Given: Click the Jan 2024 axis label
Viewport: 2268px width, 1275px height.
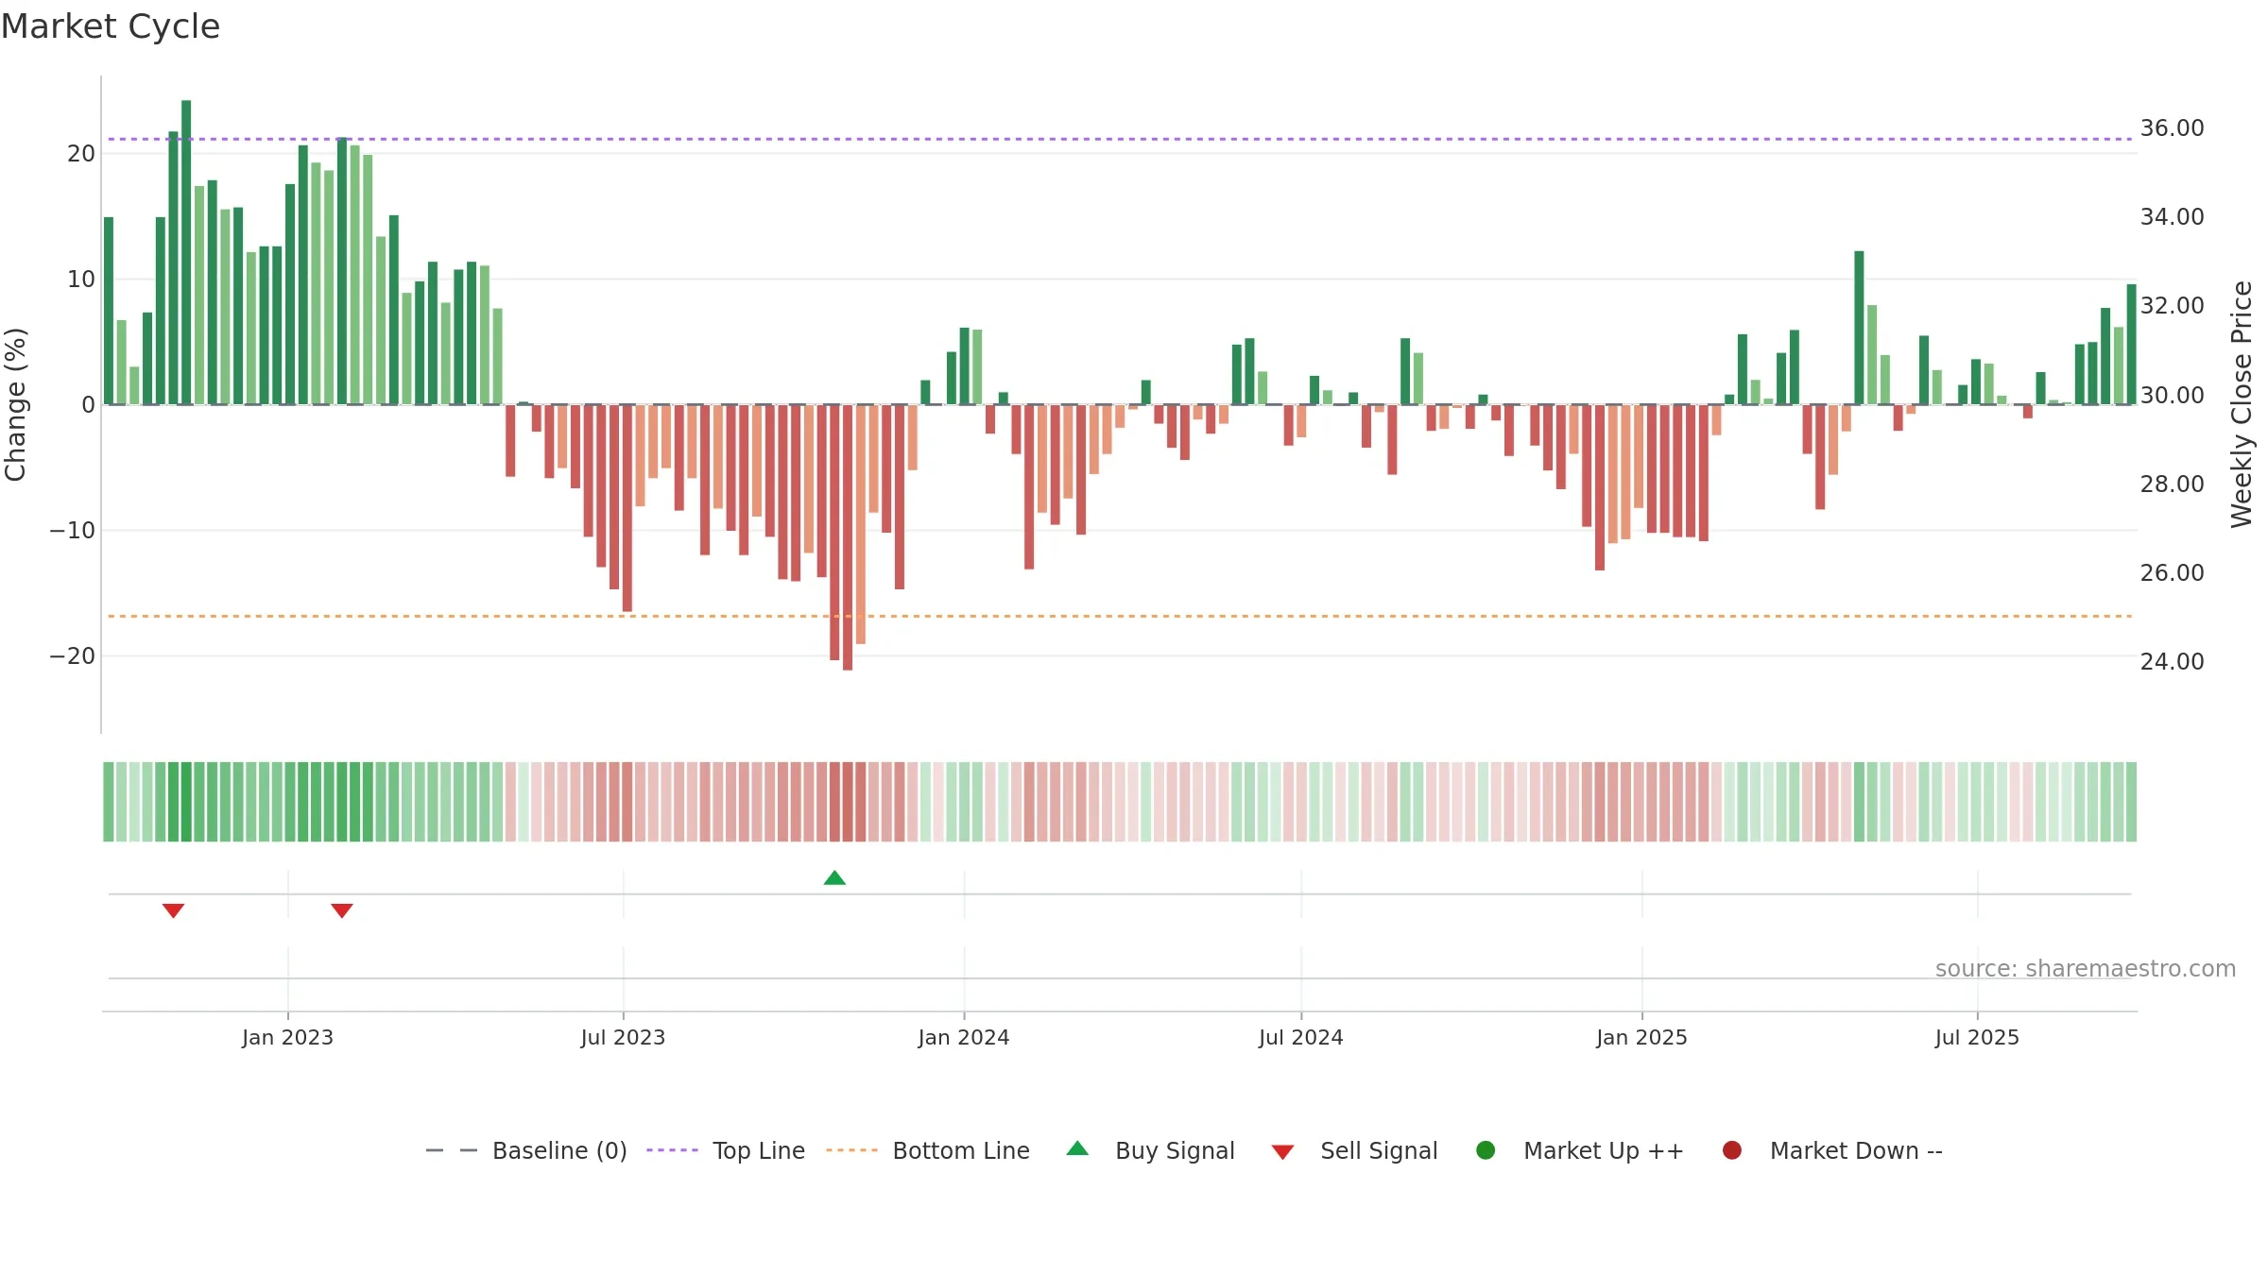Looking at the screenshot, I should pyautogui.click(x=964, y=1038).
